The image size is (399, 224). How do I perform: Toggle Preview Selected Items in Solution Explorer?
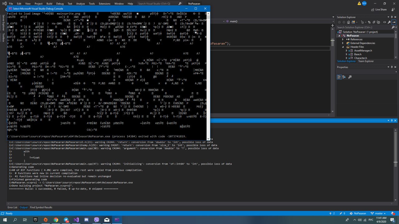coord(394,22)
